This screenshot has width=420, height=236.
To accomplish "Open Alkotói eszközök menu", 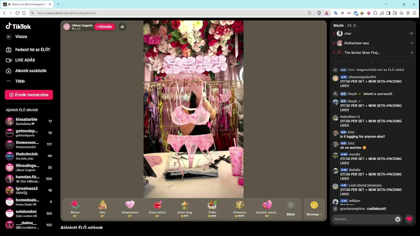I will (x=26, y=71).
